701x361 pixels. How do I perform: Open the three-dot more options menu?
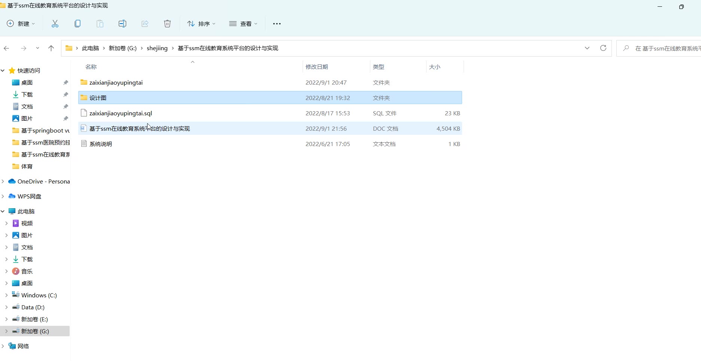277,24
